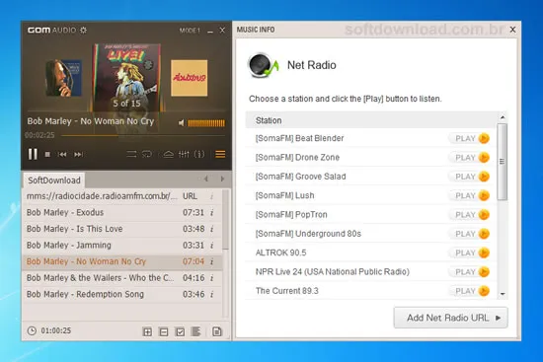Select Bob Marley - Exodus in playlist

click(x=121, y=212)
